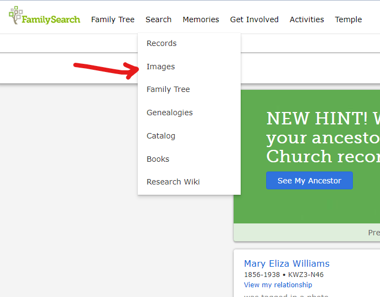380x297 pixels.
Task: Open Research Wiki from dropdown
Action: 173,182
